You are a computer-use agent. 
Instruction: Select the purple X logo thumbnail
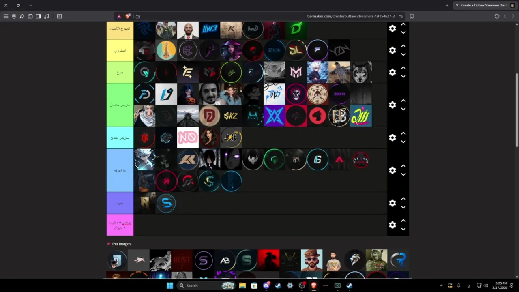275,116
